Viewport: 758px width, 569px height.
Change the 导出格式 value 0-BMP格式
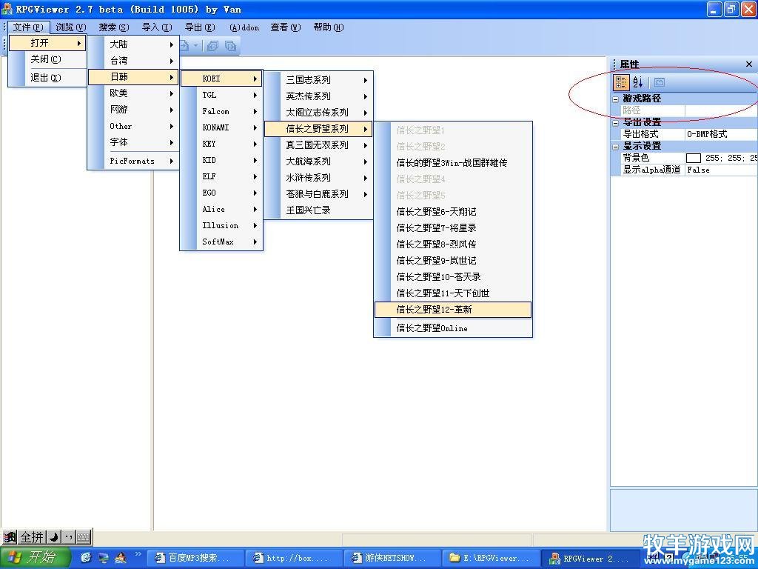click(x=721, y=134)
